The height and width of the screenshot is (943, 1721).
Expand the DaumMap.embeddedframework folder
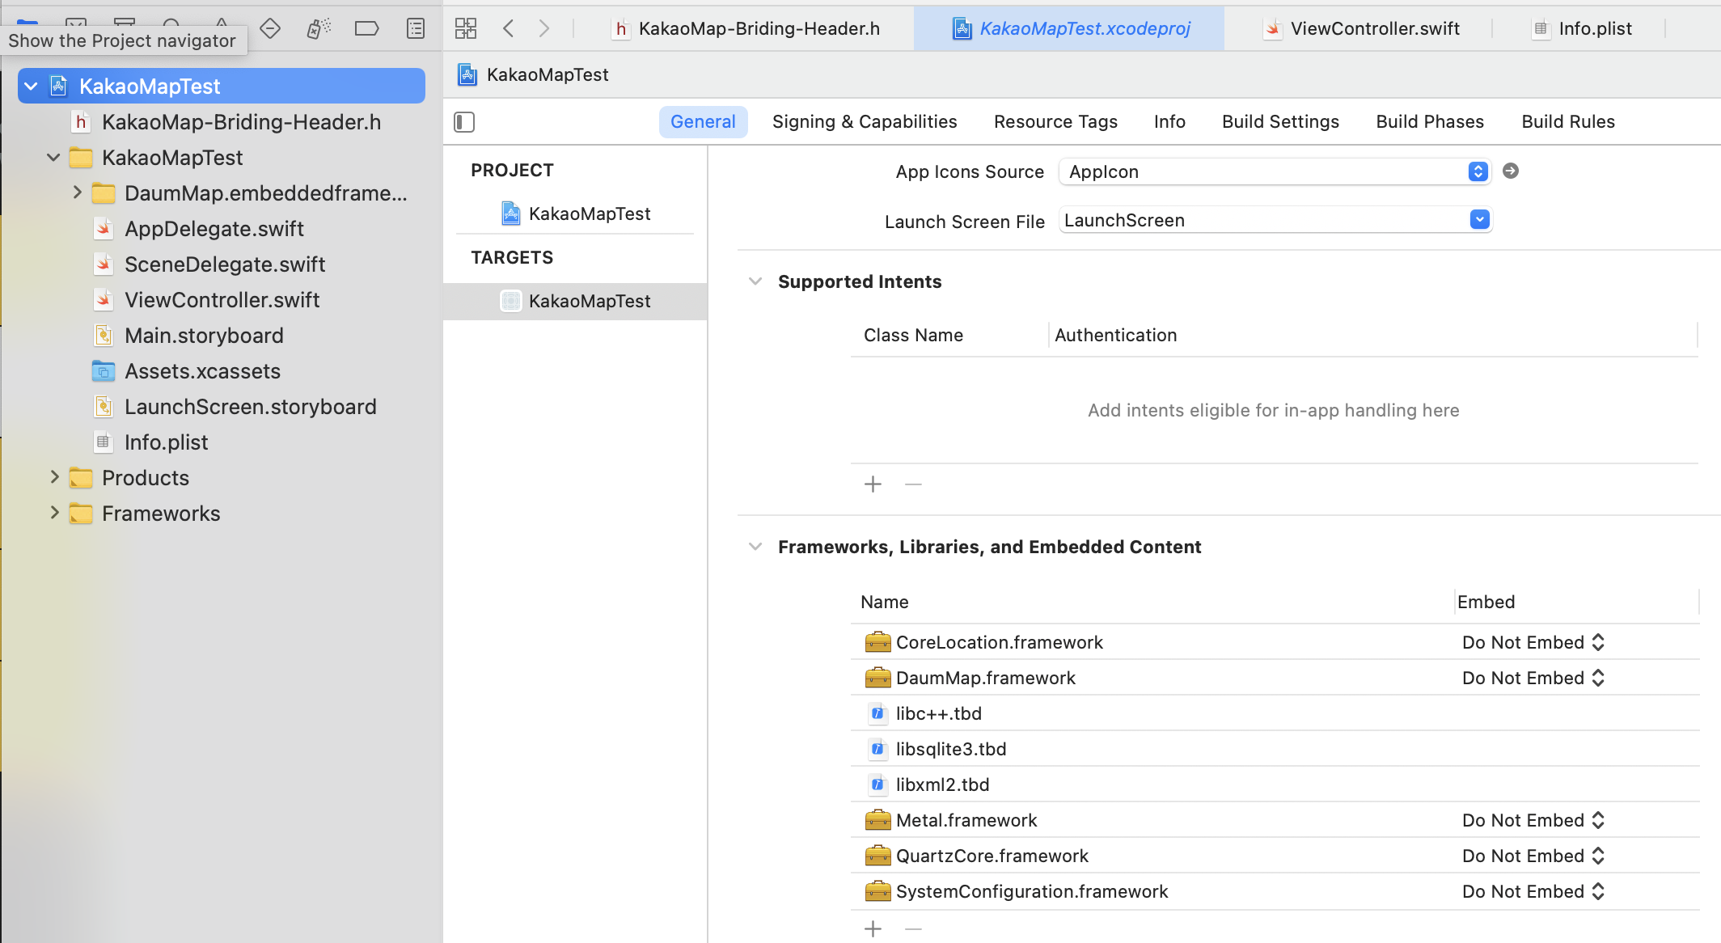[77, 192]
